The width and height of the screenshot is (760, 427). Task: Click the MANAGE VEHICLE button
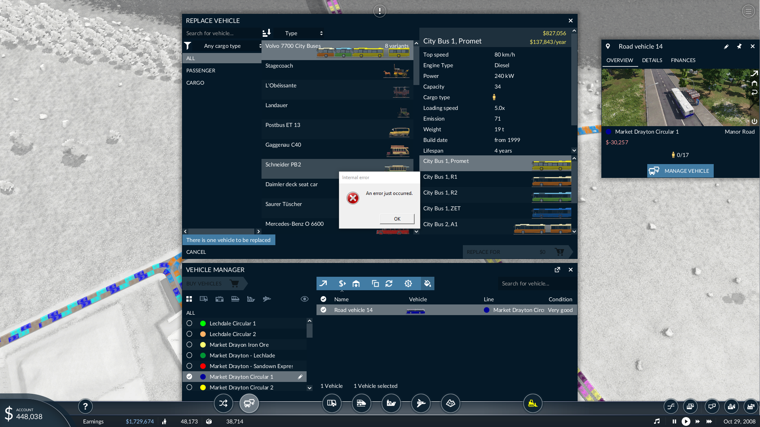[680, 171]
